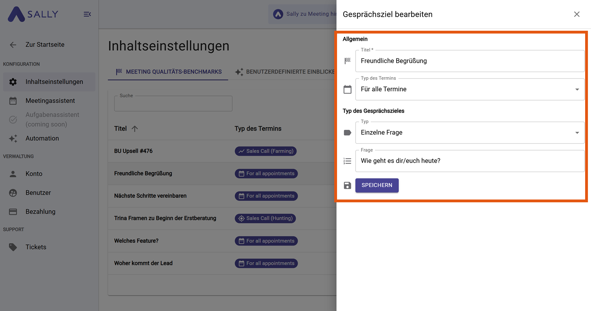The width and height of the screenshot is (591, 311).
Task: Click the Tickets tag icon
Action: pos(13,247)
